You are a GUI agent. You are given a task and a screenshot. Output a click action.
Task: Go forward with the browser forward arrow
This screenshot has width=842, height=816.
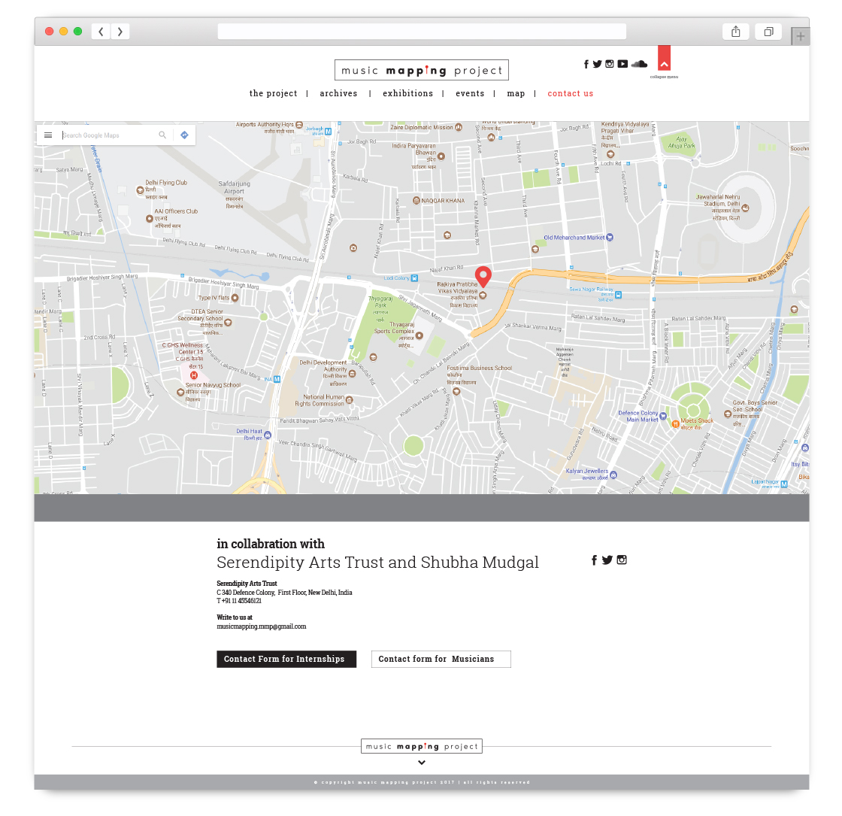120,32
